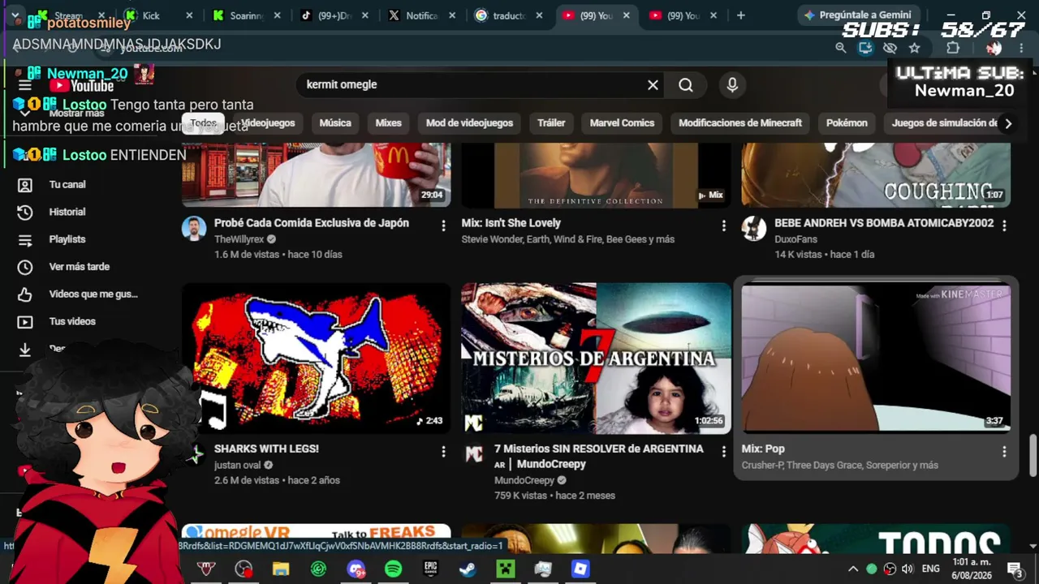
Task: Switch to the Kick browser tab
Action: (158, 15)
